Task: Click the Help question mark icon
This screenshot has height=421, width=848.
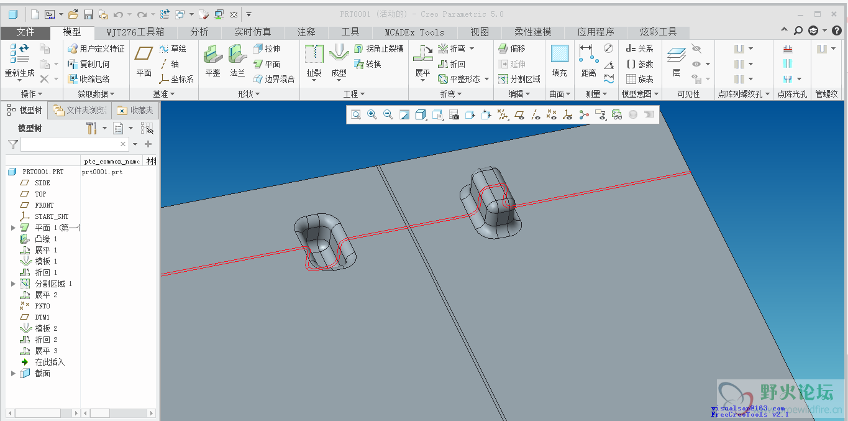Action: (837, 30)
